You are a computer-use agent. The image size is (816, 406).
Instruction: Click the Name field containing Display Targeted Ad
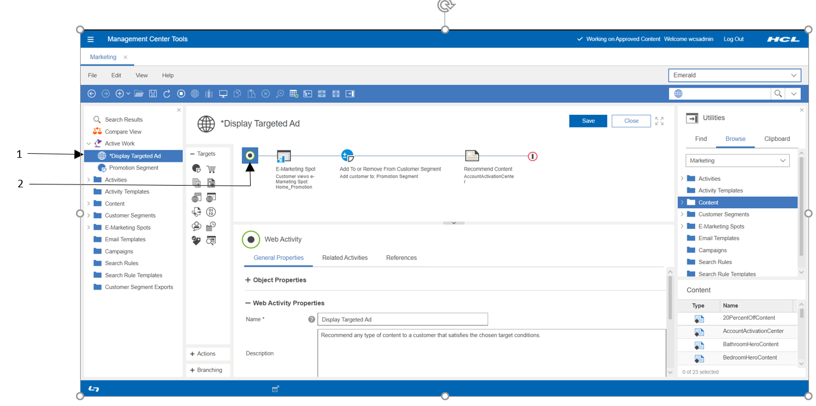point(402,320)
